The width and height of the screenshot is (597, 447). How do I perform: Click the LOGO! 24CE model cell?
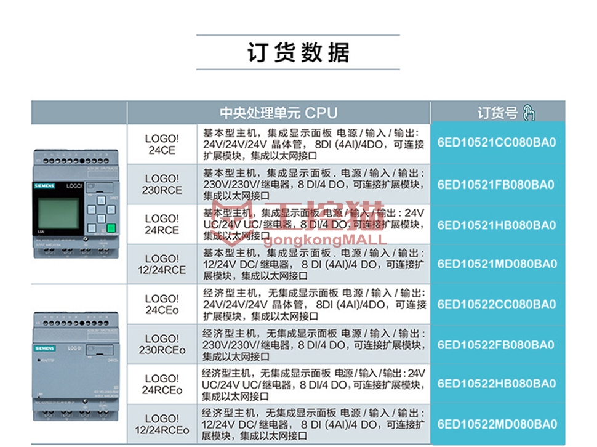(x=162, y=144)
